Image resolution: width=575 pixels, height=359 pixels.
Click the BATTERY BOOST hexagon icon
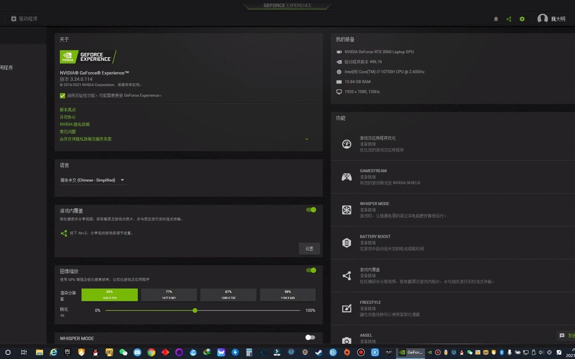click(x=347, y=243)
